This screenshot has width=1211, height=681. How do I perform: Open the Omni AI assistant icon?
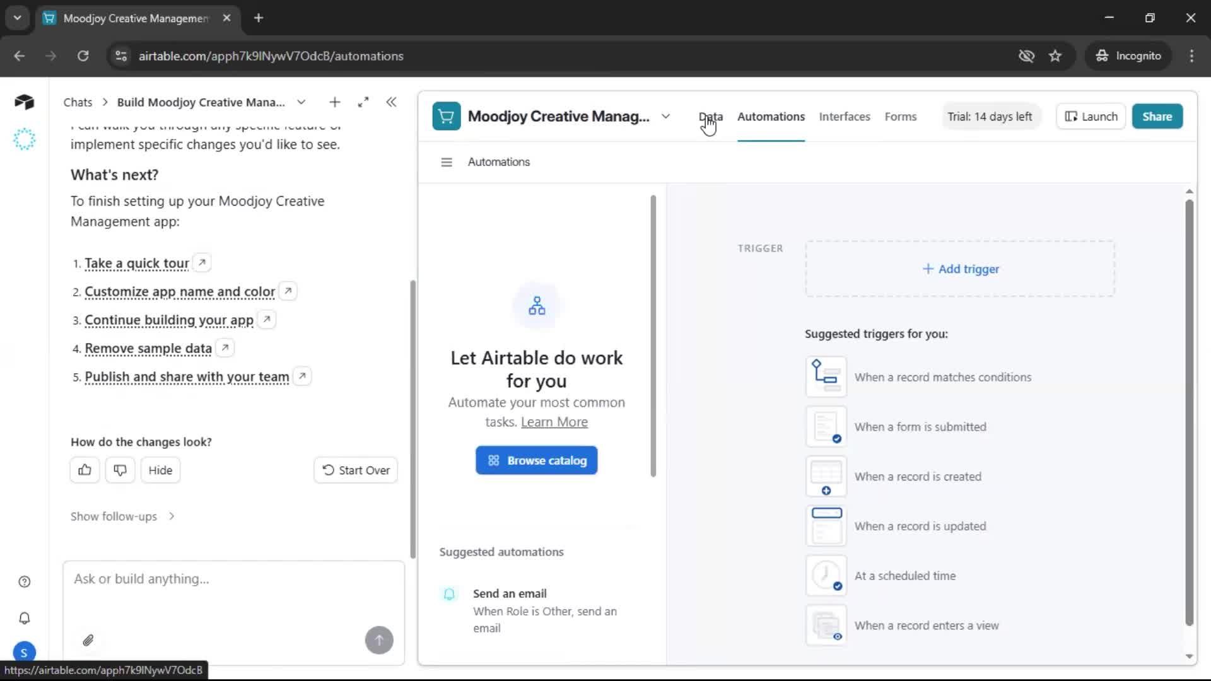[x=24, y=139]
